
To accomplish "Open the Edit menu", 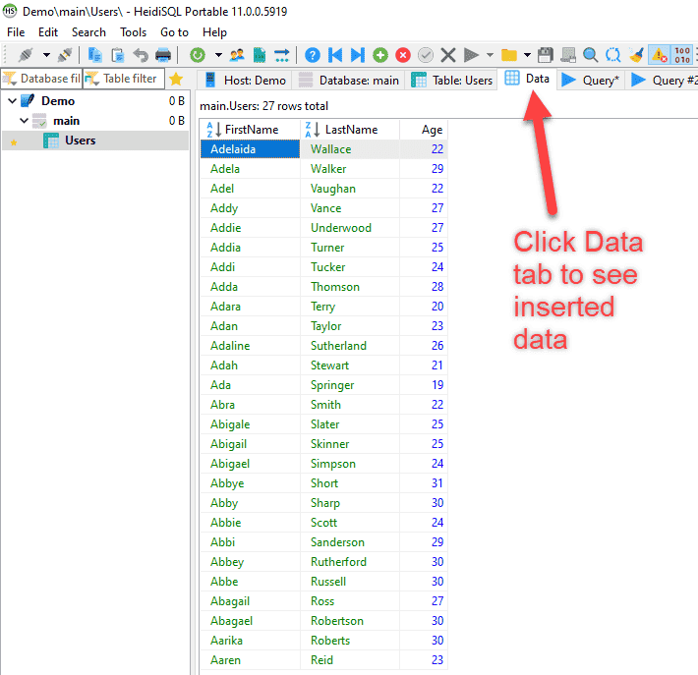I will 48,32.
